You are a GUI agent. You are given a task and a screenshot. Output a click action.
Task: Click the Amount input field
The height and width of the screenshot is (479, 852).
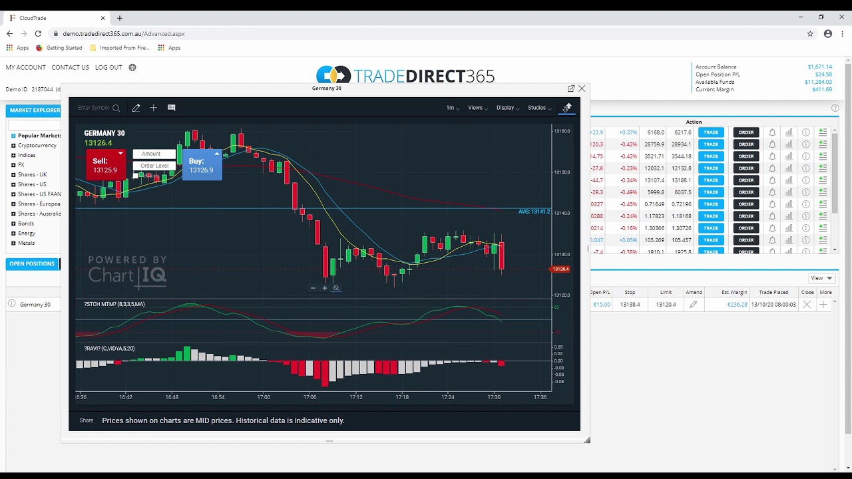click(x=154, y=154)
